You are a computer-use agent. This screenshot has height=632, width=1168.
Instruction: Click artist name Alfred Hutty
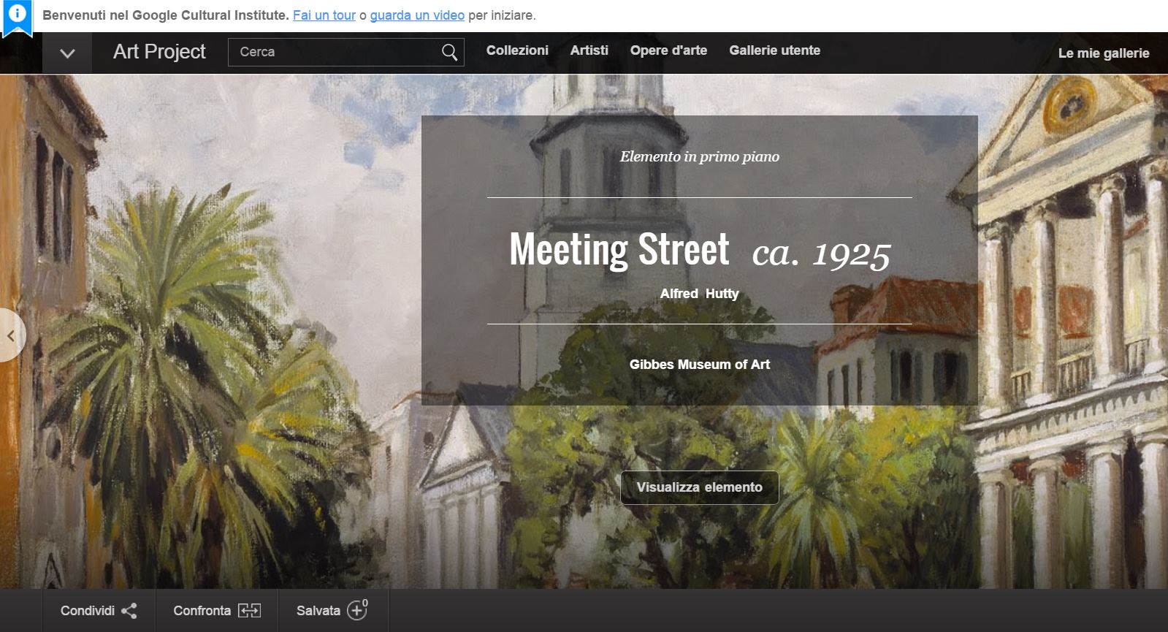coord(699,294)
